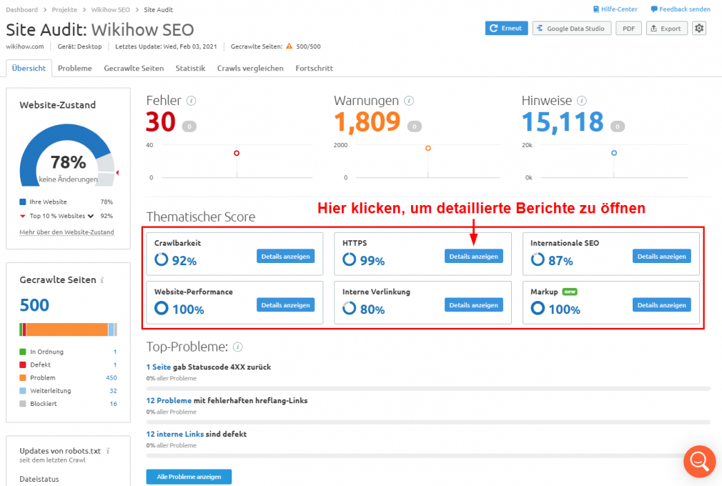Open the 12 interne Links link
This screenshot has width=722, height=486.
click(x=175, y=434)
